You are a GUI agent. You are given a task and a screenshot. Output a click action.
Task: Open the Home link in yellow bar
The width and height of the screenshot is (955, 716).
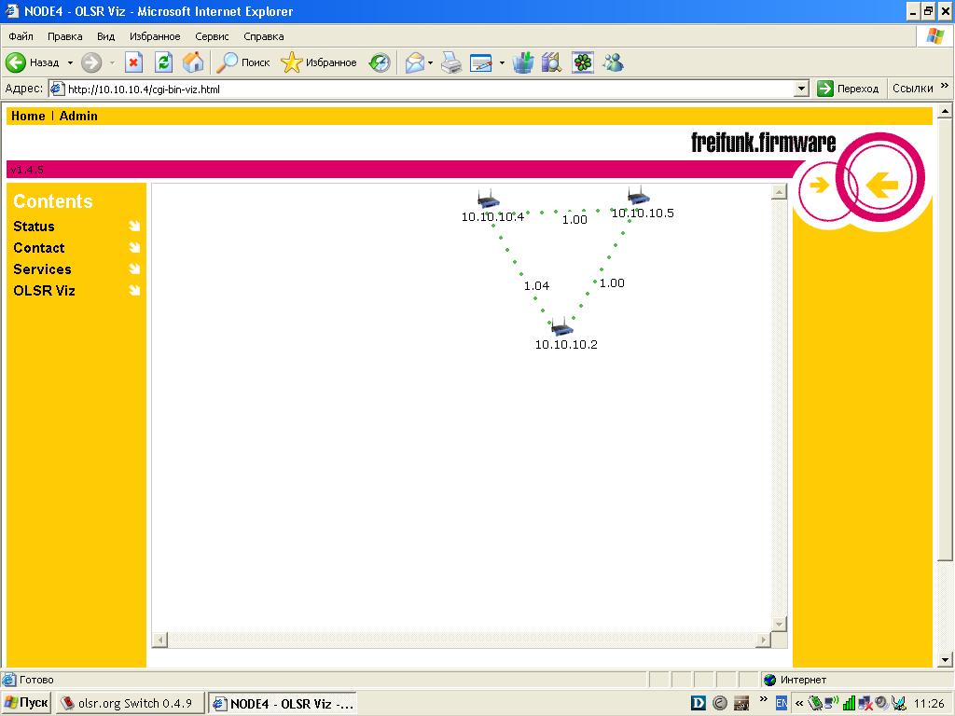click(x=28, y=116)
